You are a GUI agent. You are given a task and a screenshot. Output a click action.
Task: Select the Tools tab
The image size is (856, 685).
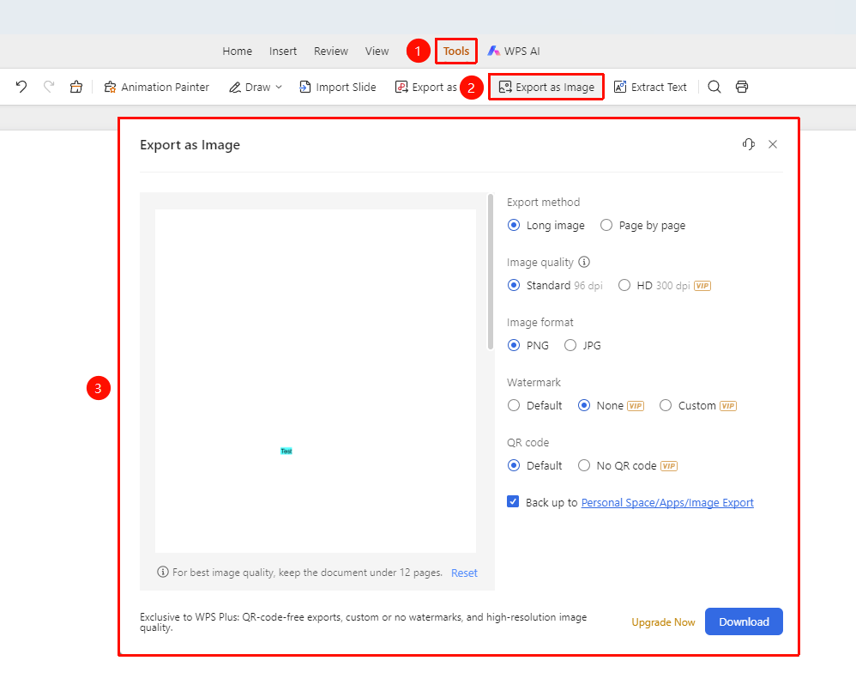[456, 51]
